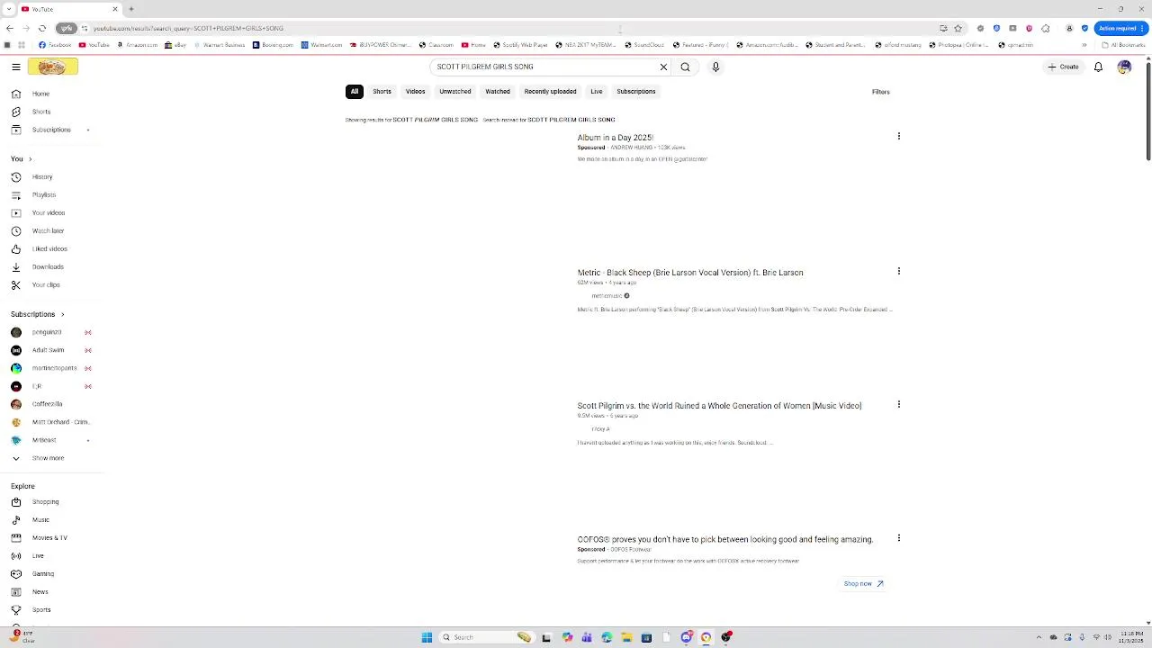Image resolution: width=1152 pixels, height=648 pixels.
Task: Open options for Metric Black Sheep video
Action: click(898, 271)
